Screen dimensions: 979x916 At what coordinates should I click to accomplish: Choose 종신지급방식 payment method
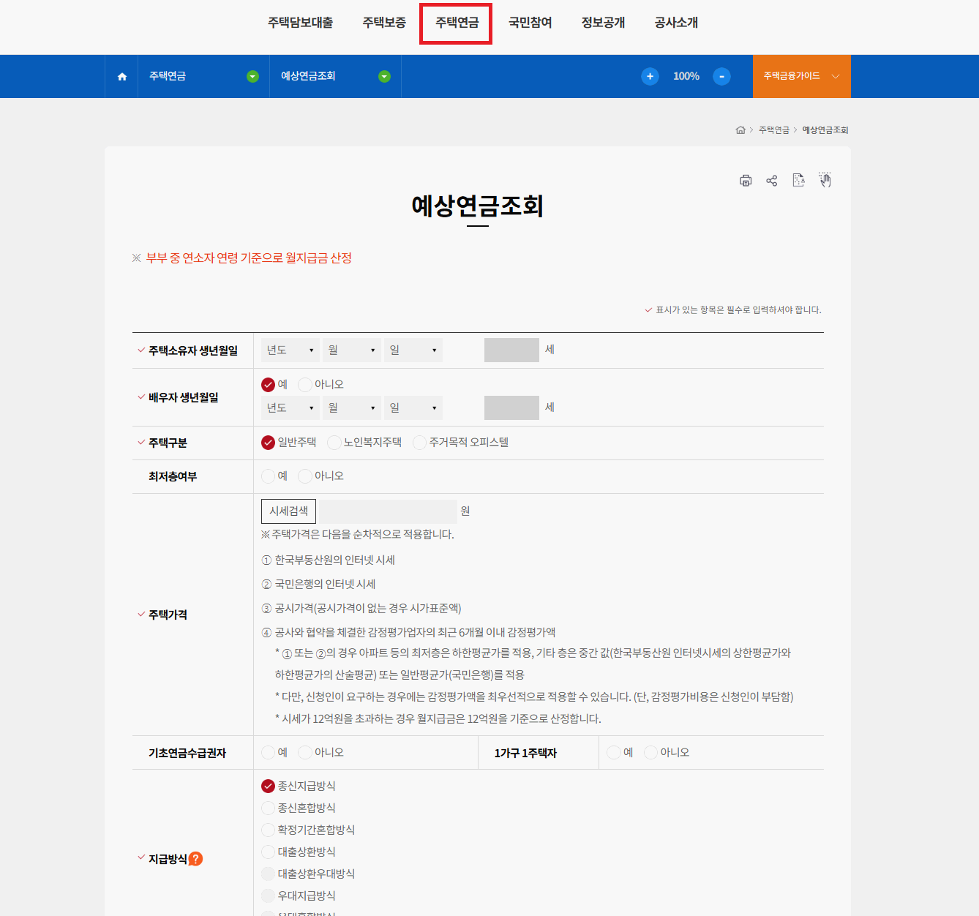coord(269,787)
